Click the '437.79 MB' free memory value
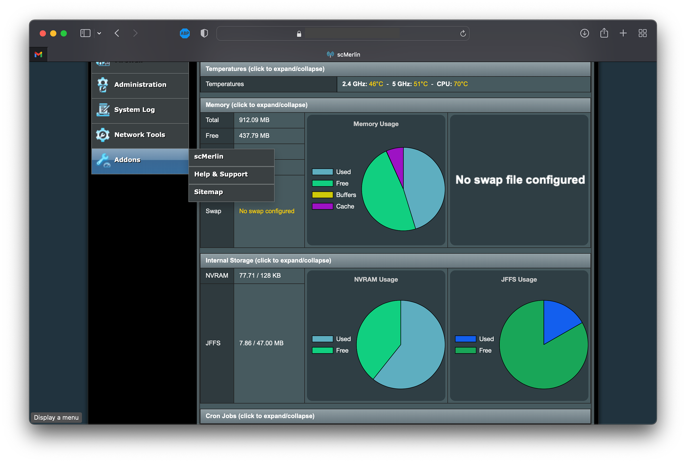 coord(254,135)
